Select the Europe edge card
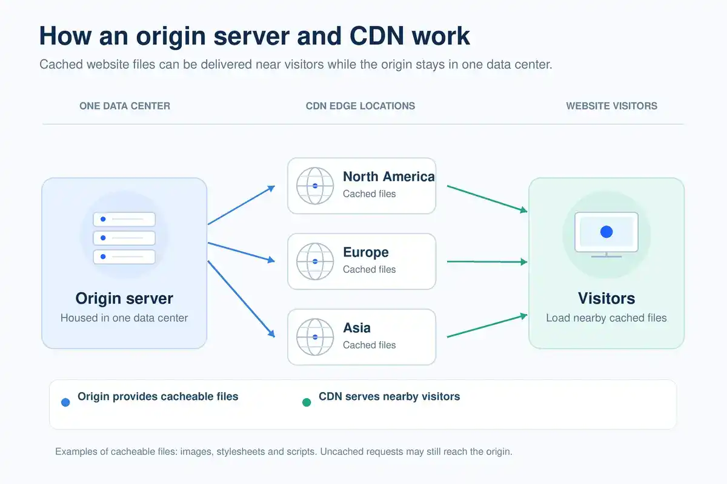727x484 pixels. pyautogui.click(x=362, y=261)
